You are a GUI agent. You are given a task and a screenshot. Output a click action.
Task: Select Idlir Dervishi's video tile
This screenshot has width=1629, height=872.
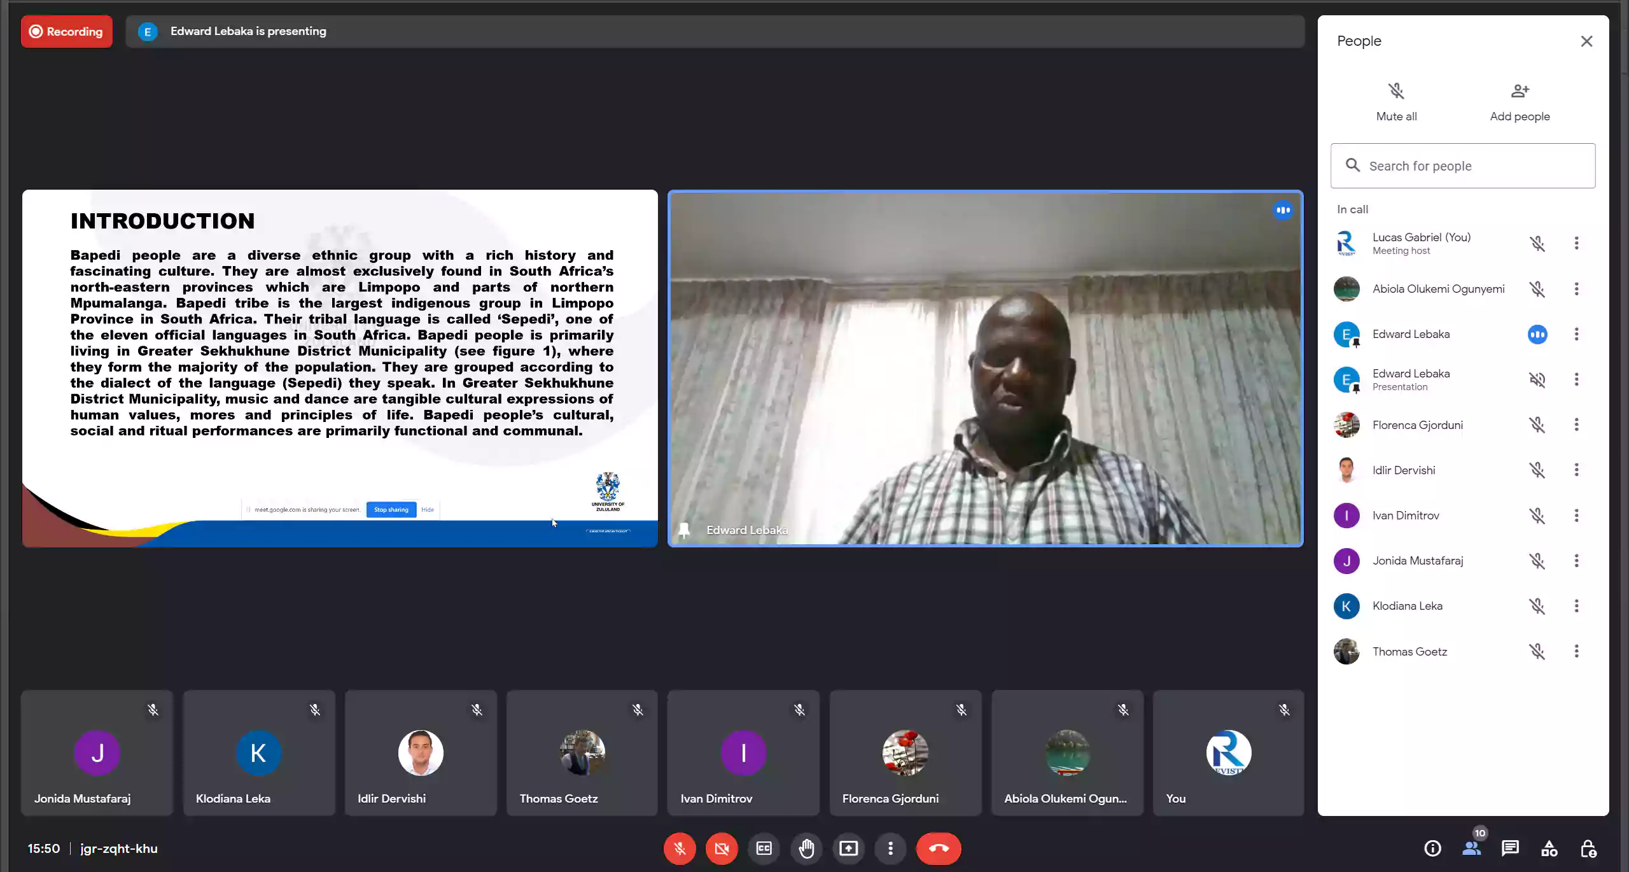pos(421,753)
